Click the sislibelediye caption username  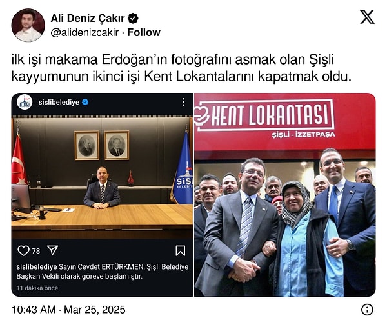[x=37, y=267]
